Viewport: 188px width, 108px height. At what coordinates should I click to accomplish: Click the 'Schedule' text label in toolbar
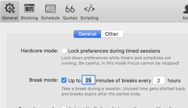click(50, 18)
